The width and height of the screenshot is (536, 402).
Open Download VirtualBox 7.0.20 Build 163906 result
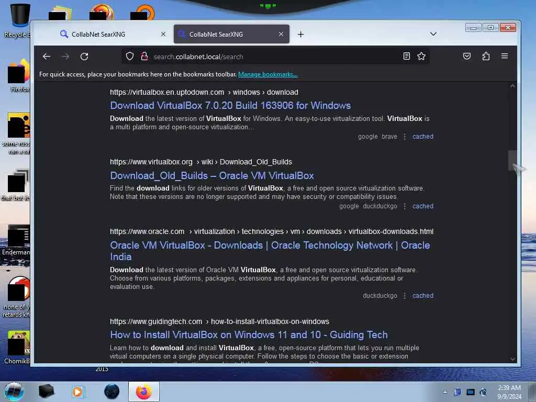pos(230,105)
